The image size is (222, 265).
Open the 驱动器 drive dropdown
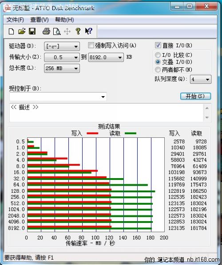62,46
